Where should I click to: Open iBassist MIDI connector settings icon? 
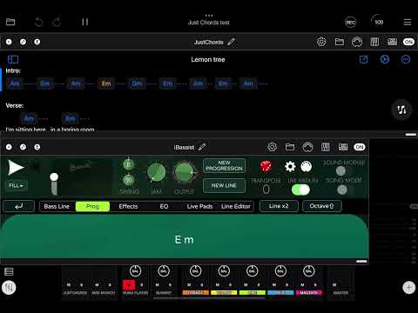tap(307, 167)
